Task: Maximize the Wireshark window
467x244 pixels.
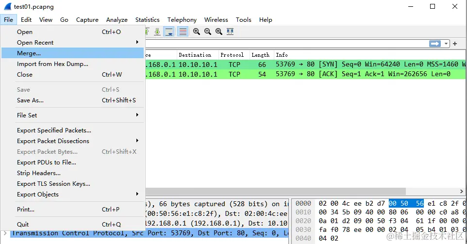Action: point(433,6)
